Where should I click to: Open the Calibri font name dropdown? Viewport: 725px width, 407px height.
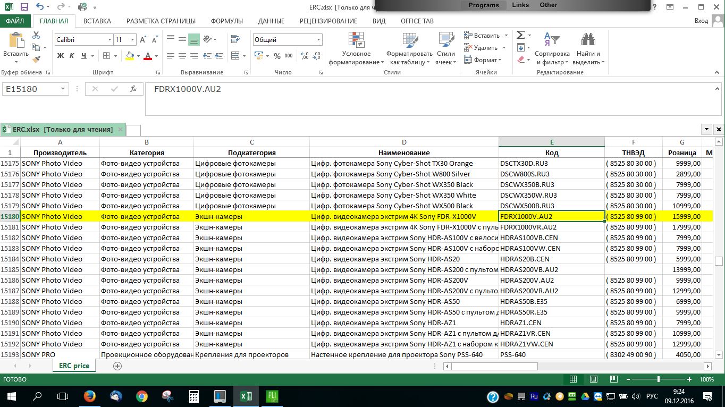click(x=109, y=40)
